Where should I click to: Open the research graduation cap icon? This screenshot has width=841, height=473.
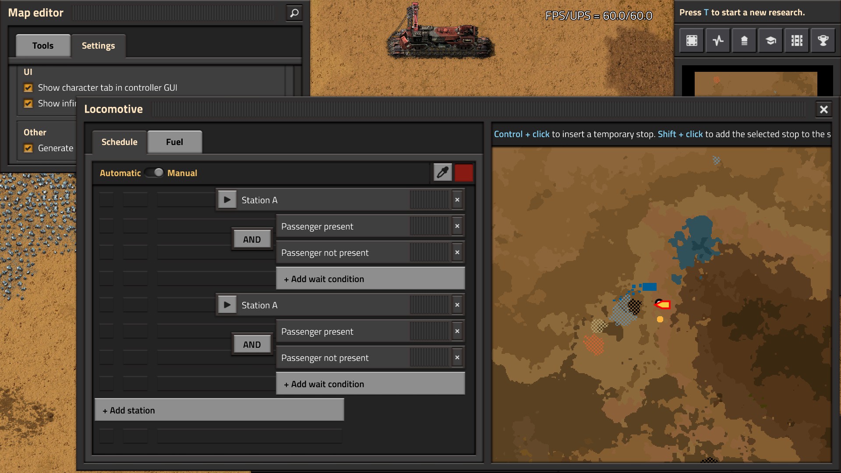770,41
